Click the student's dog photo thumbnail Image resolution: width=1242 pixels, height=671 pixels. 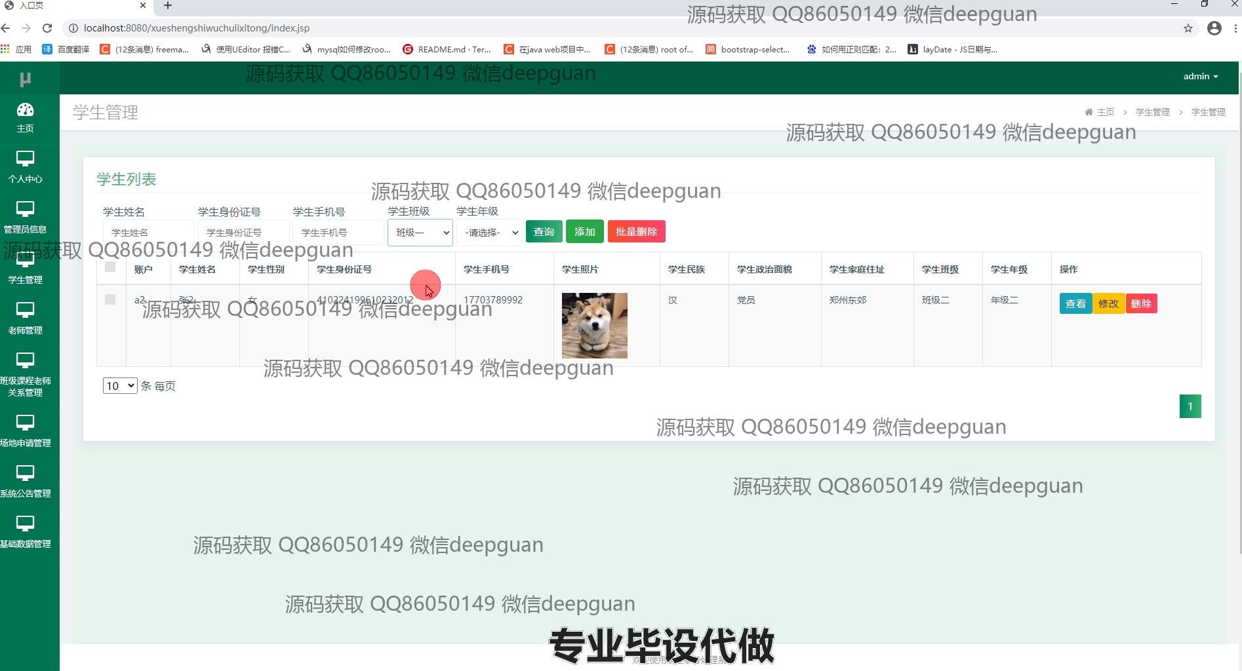click(594, 326)
